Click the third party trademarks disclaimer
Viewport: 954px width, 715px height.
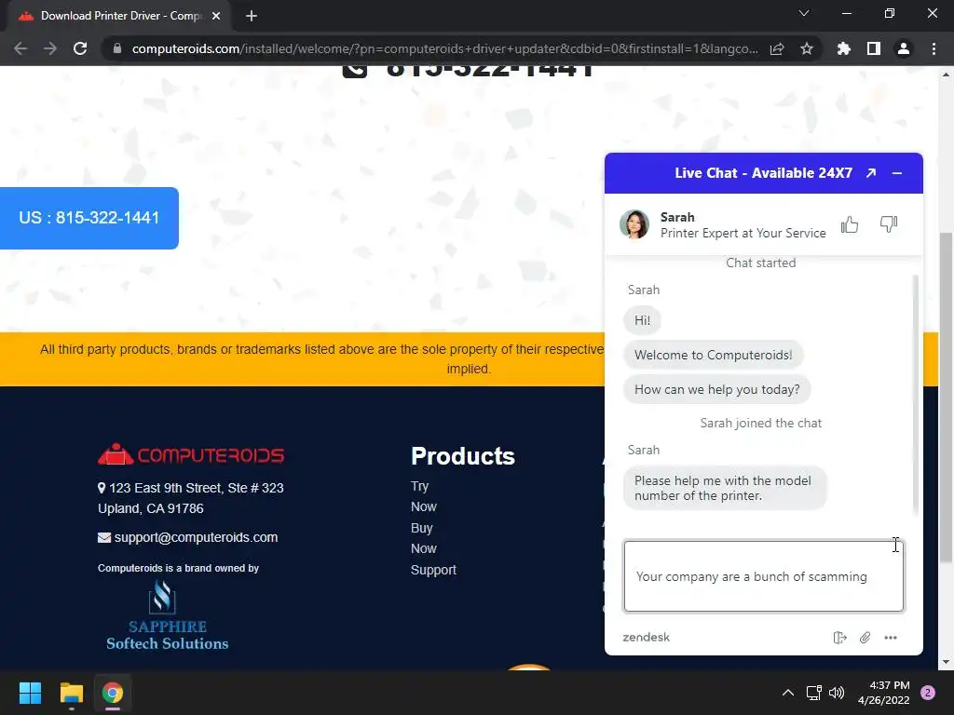[321, 358]
